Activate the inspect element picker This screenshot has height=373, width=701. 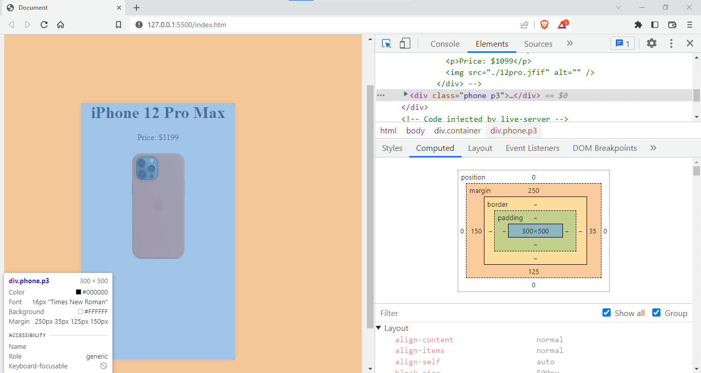point(387,44)
